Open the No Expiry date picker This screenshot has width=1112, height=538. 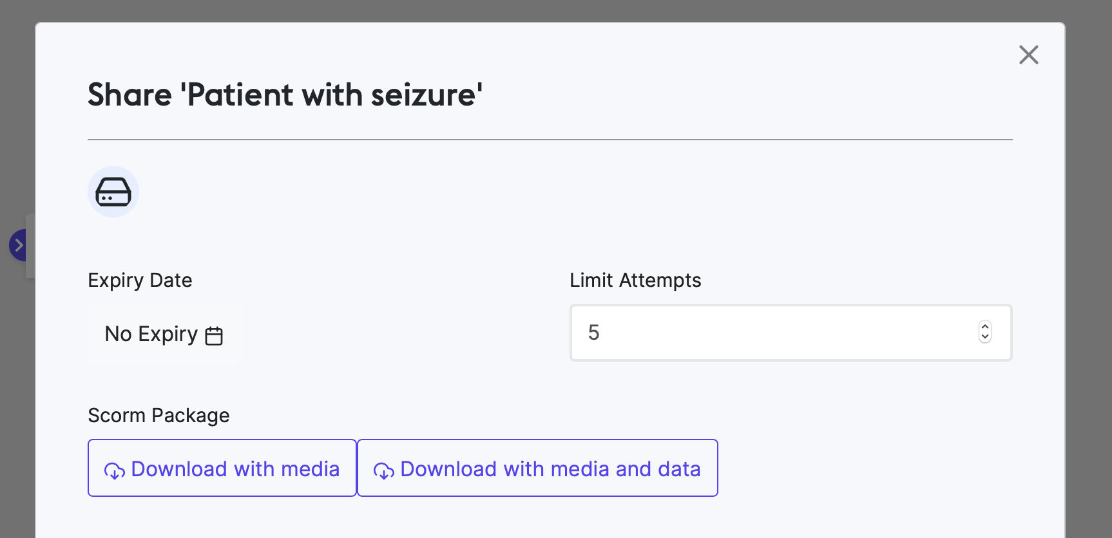pos(164,334)
